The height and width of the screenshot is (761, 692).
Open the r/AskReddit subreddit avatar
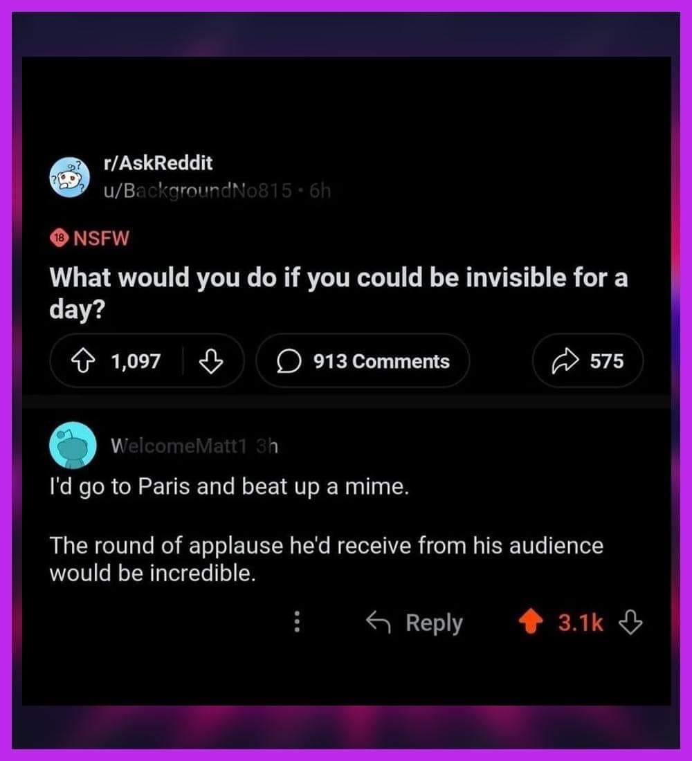pos(69,180)
